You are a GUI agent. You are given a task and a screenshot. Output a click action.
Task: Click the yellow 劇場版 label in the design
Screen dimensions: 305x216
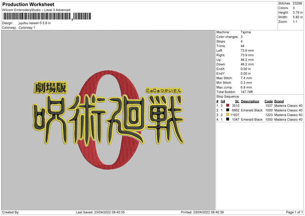click(x=50, y=88)
